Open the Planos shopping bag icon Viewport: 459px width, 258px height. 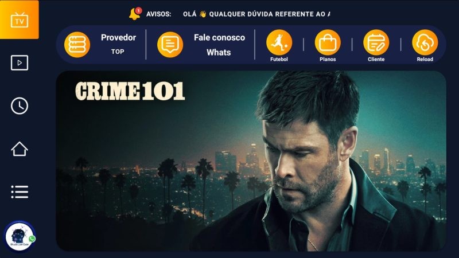(x=328, y=42)
